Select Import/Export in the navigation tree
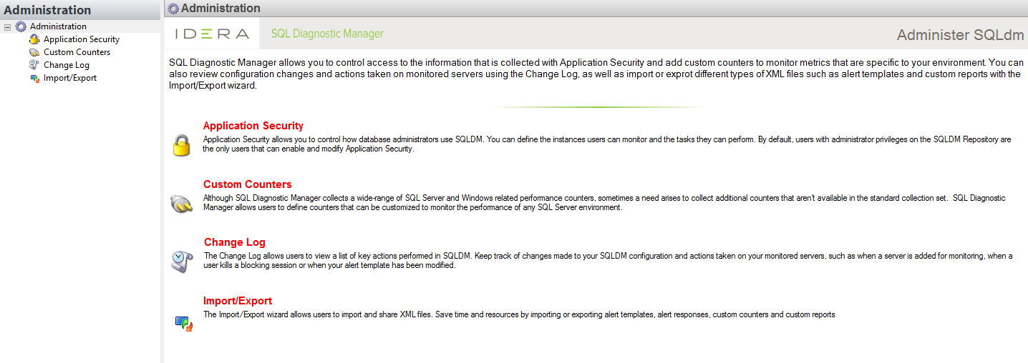 70,78
